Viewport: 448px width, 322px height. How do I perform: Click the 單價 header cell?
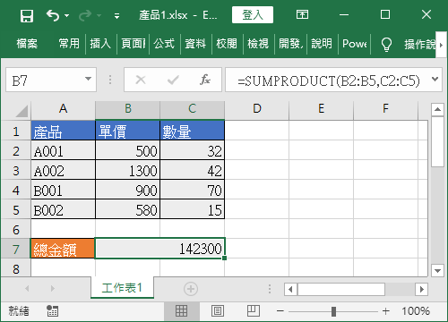pos(128,131)
